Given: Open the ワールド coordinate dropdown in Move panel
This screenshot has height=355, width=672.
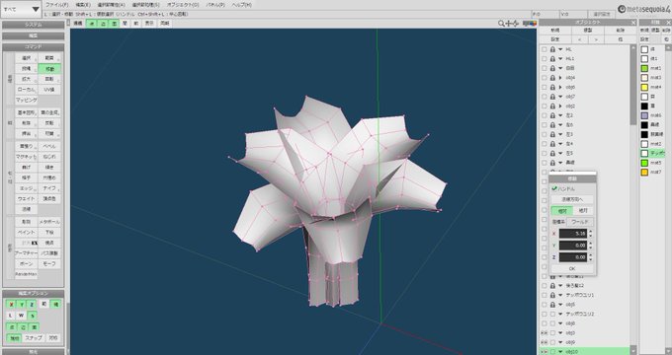Looking at the screenshot, I should [x=579, y=222].
